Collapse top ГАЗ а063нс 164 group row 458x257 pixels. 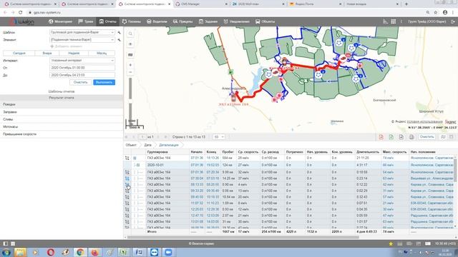click(135, 158)
